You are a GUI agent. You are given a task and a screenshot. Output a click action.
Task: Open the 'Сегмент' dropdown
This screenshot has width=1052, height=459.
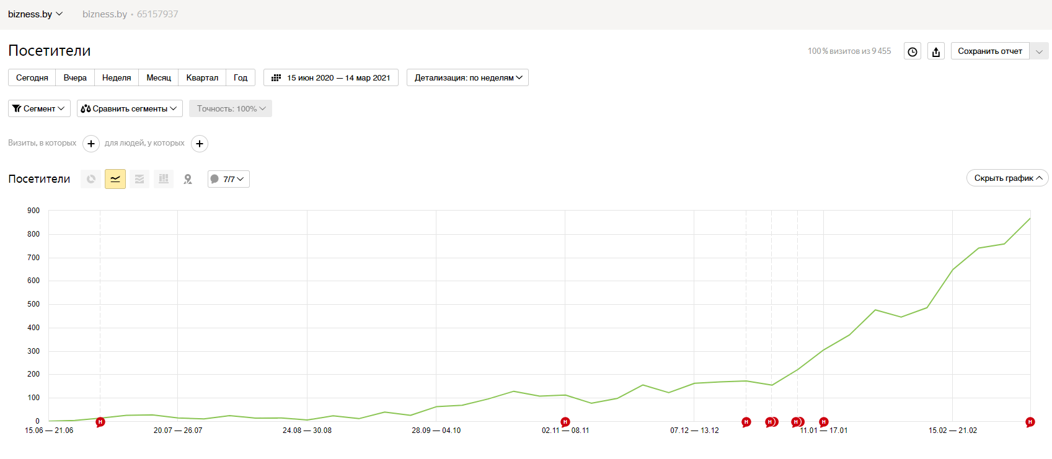click(x=39, y=108)
